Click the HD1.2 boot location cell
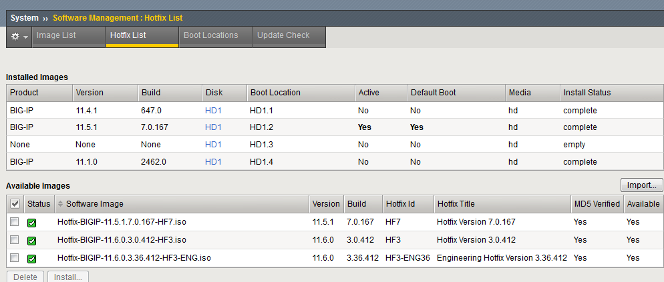The width and height of the screenshot is (664, 282). click(x=261, y=127)
